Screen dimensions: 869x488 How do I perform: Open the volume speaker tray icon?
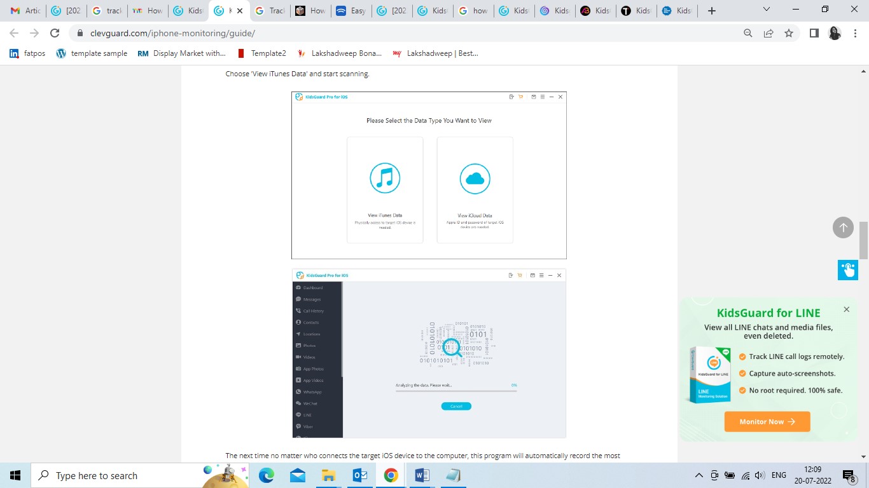click(760, 475)
